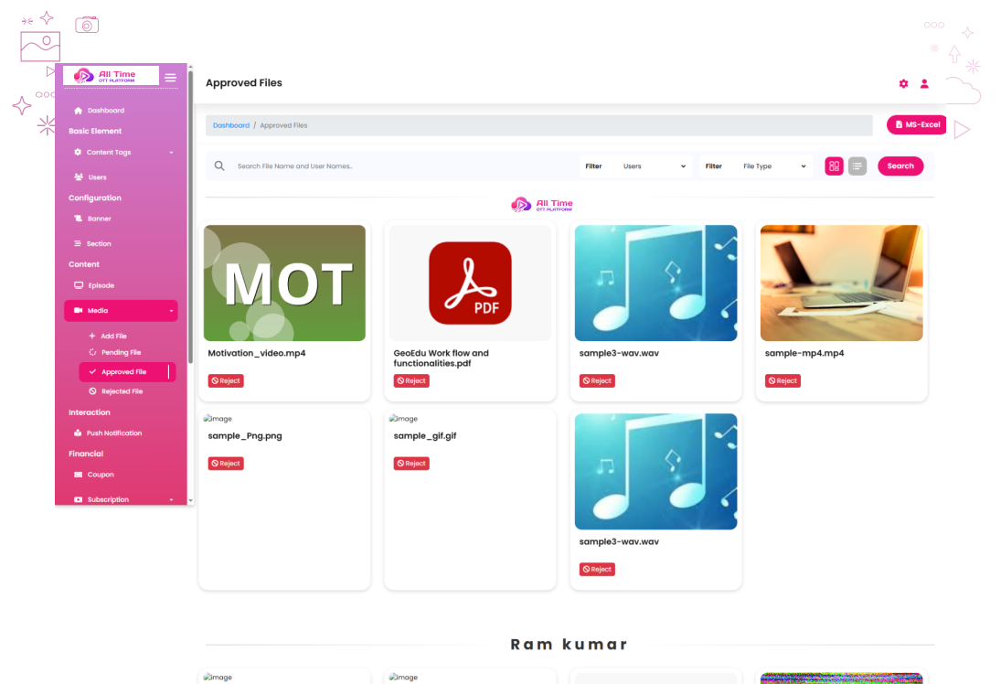
Task: Click the sidebar vertical scrollbar
Action: click(x=190, y=217)
